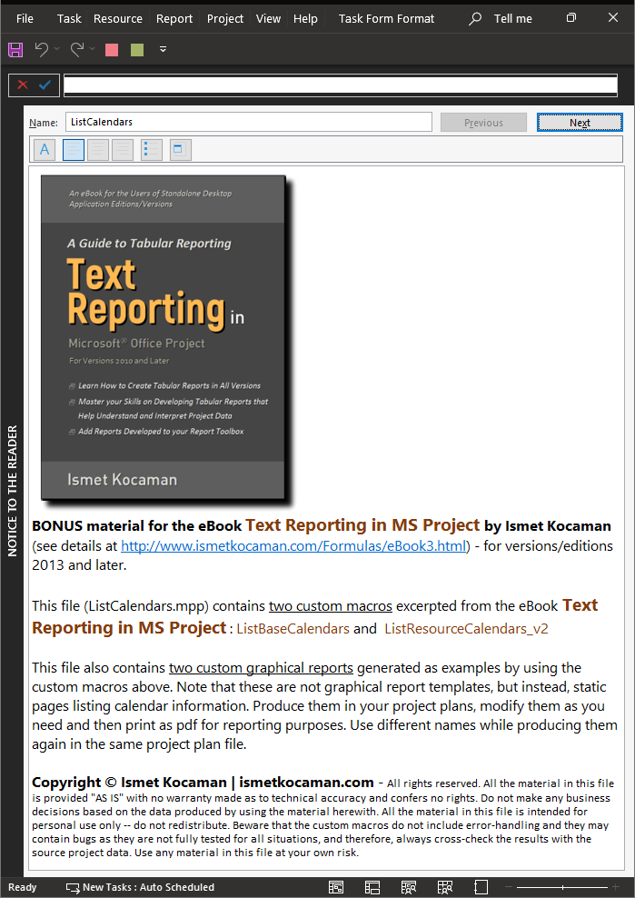The height and width of the screenshot is (898, 635).
Task: Toggle Bulleted List in notes toolbar
Action: tap(152, 150)
